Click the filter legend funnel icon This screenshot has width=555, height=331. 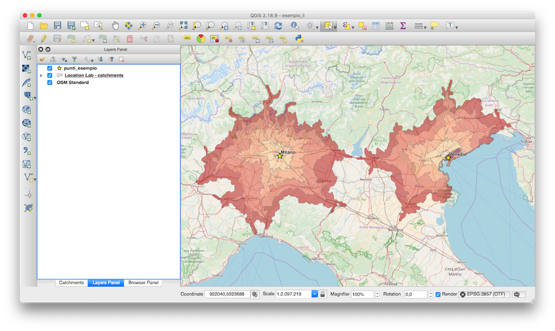click(74, 60)
